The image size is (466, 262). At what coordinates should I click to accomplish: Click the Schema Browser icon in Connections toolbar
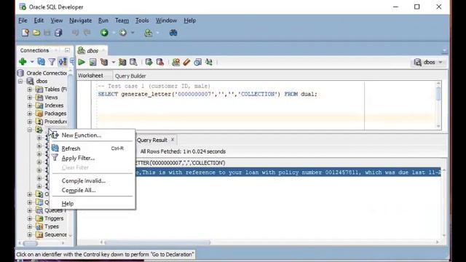[63, 62]
